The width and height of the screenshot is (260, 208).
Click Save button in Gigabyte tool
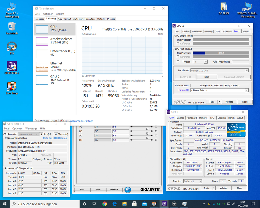tap(82, 189)
